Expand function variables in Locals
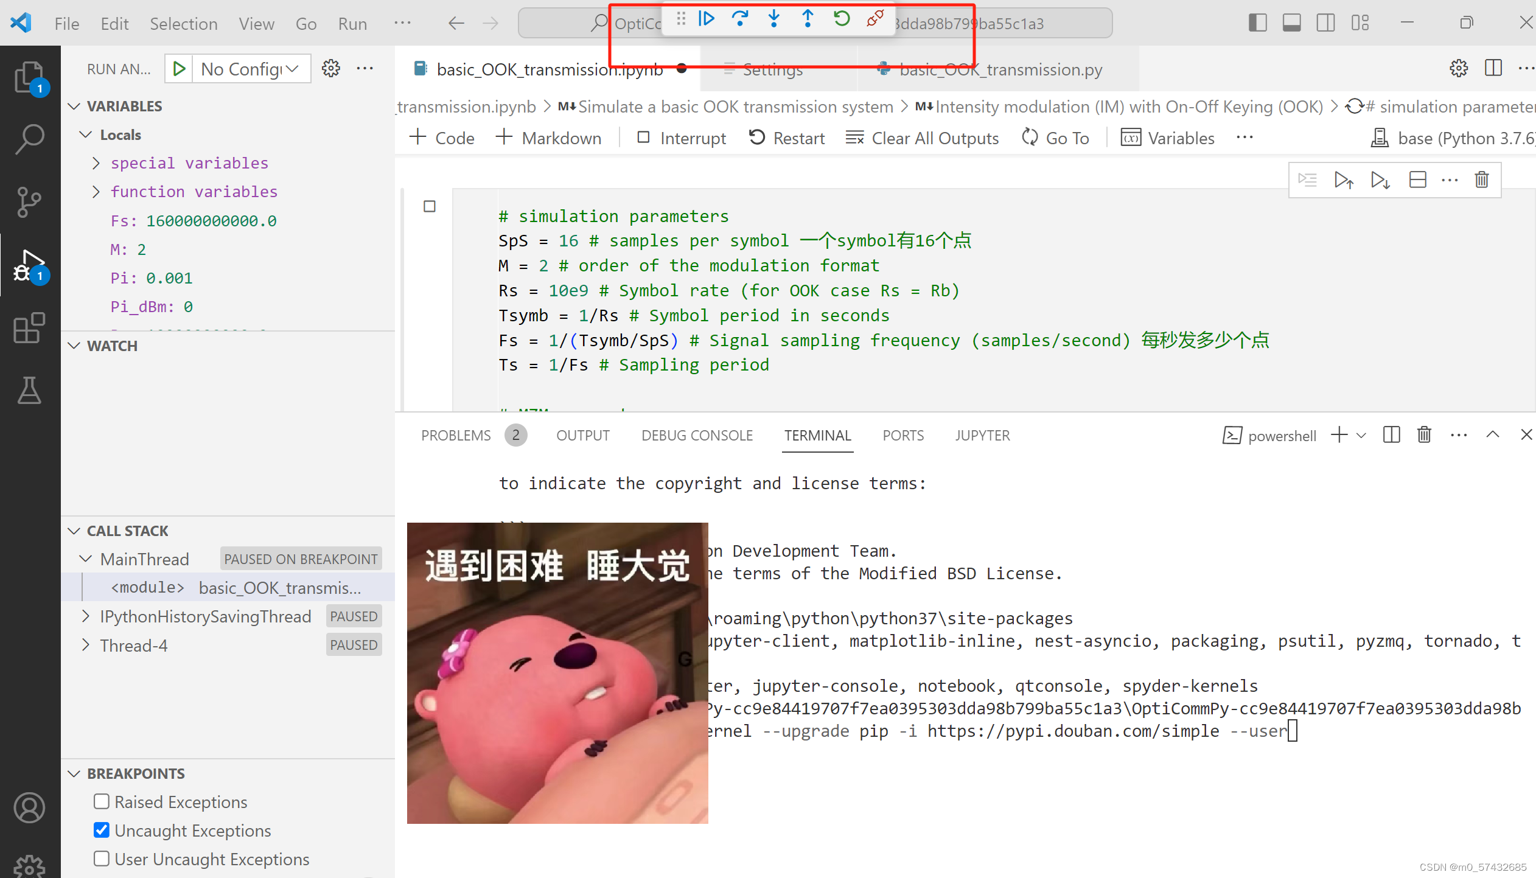 tap(96, 191)
